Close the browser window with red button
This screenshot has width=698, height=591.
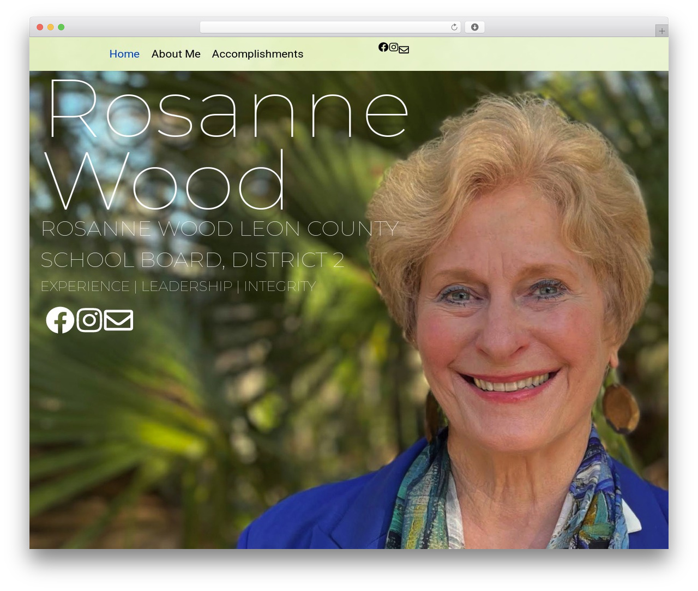click(x=40, y=27)
